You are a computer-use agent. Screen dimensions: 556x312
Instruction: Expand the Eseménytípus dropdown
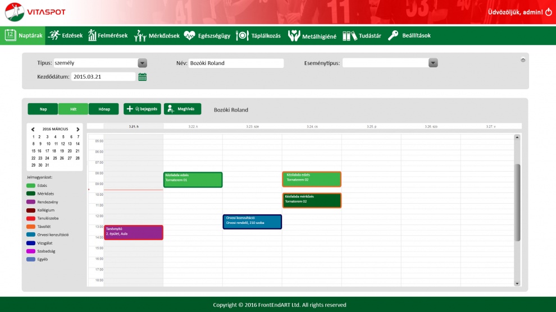click(433, 63)
